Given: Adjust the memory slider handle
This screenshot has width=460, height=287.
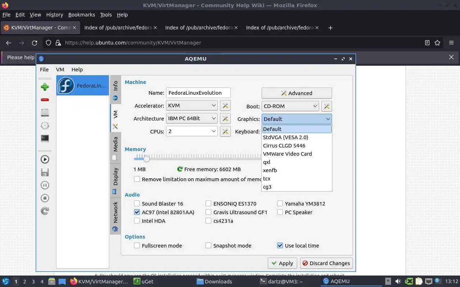Looking at the screenshot, I should [x=146, y=159].
